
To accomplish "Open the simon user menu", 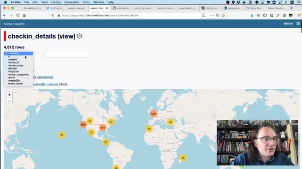I will (288, 23).
